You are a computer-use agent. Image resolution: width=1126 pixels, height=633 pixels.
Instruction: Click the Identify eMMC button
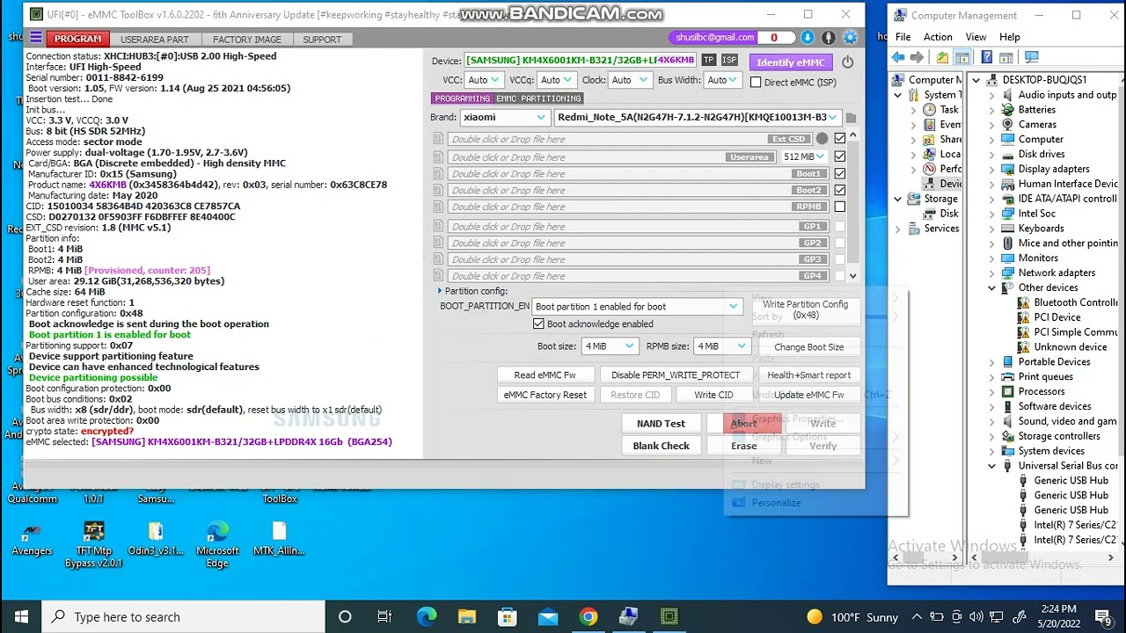791,62
